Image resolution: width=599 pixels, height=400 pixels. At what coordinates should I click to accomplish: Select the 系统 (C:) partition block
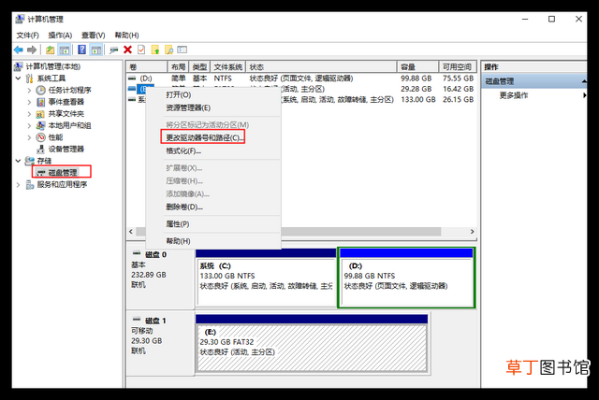(x=266, y=278)
